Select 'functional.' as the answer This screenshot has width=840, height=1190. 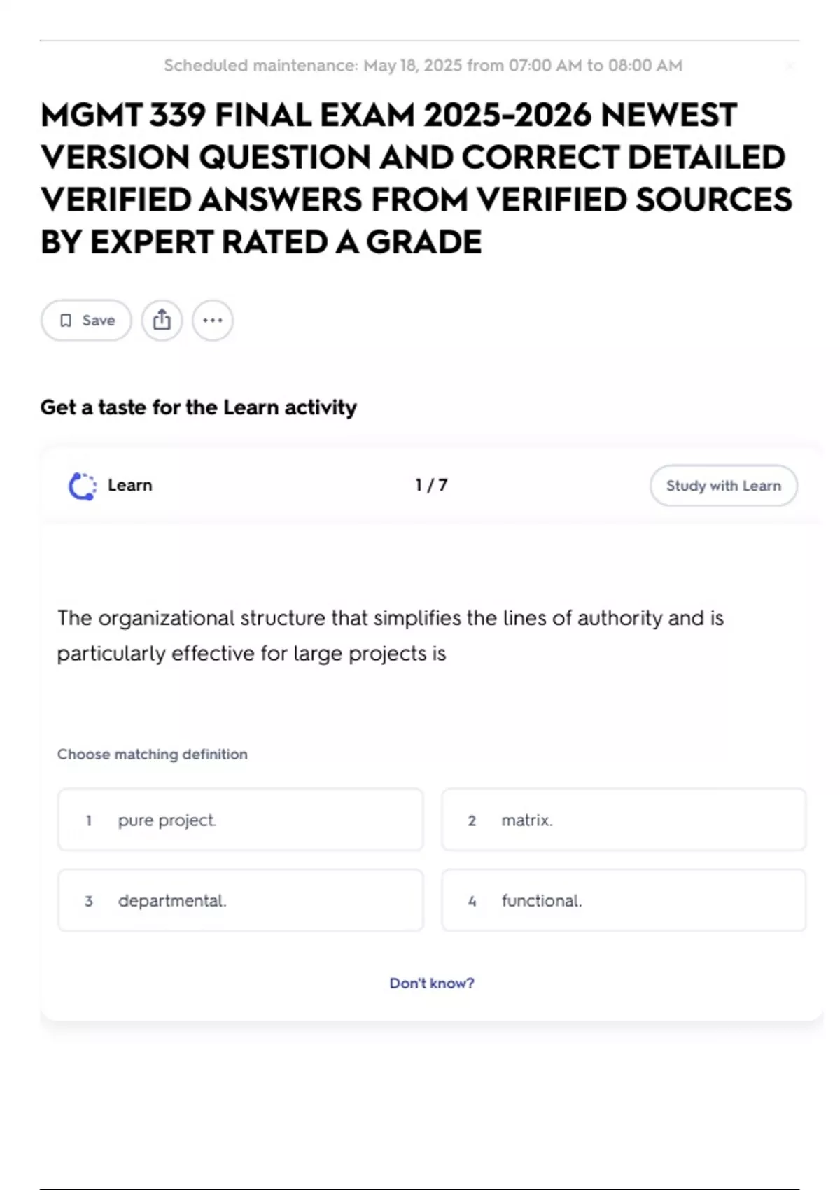pyautogui.click(x=623, y=900)
